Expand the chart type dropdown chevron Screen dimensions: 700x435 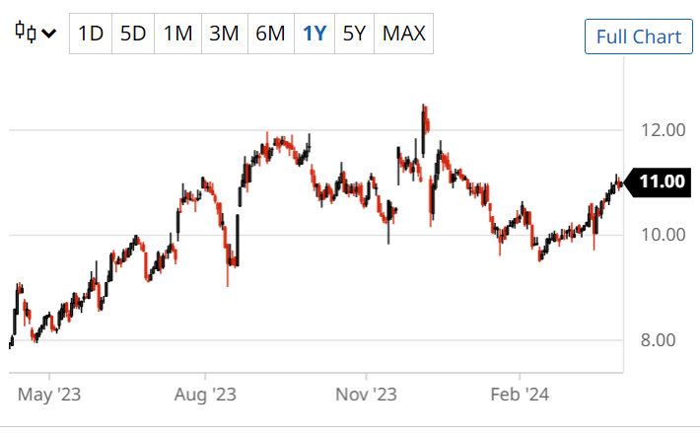coord(48,33)
